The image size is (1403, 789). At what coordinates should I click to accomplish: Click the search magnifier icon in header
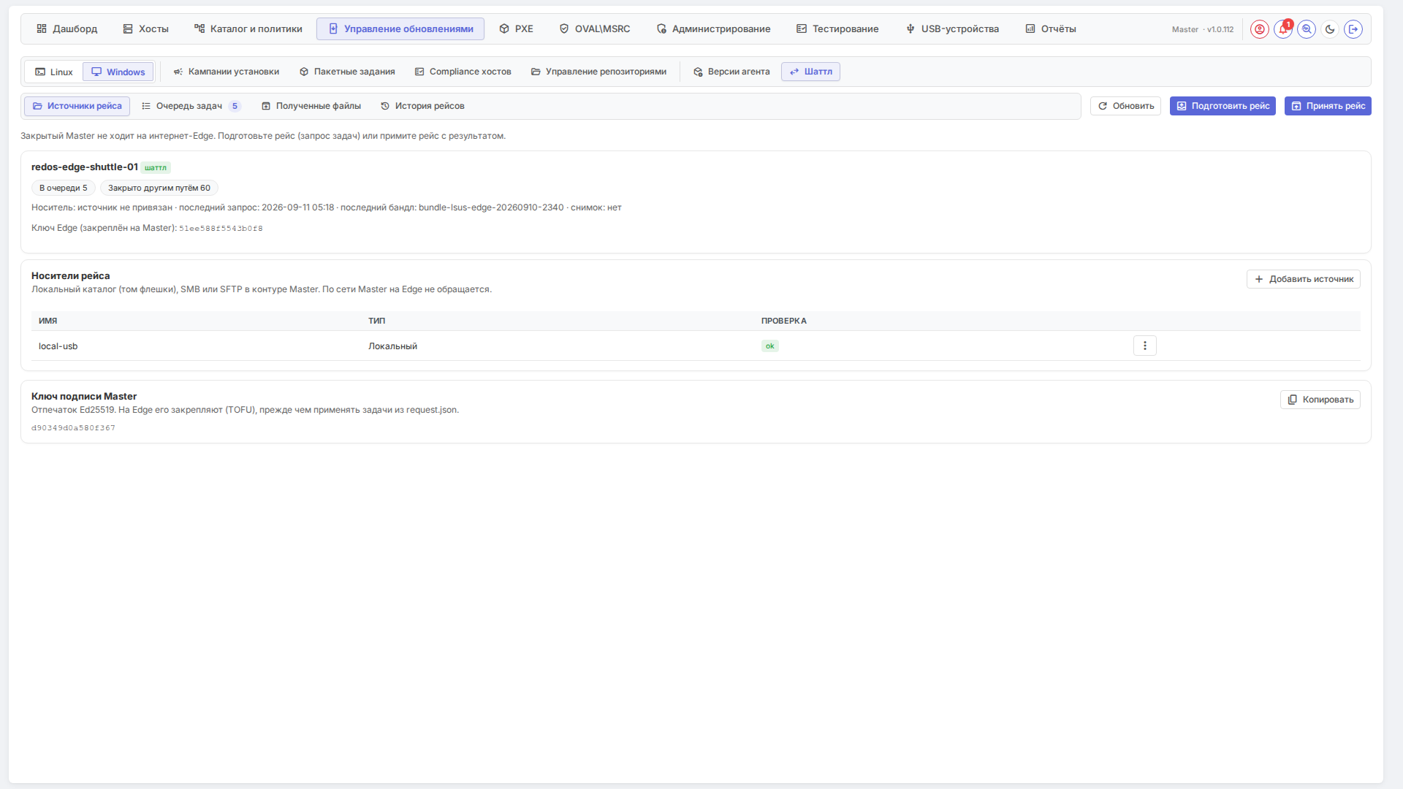(x=1307, y=29)
